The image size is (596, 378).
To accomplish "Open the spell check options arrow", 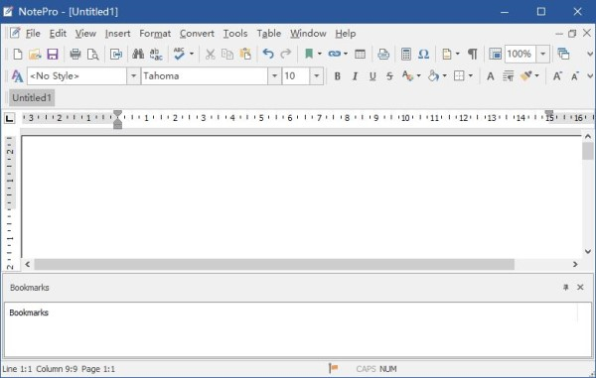I will point(192,54).
